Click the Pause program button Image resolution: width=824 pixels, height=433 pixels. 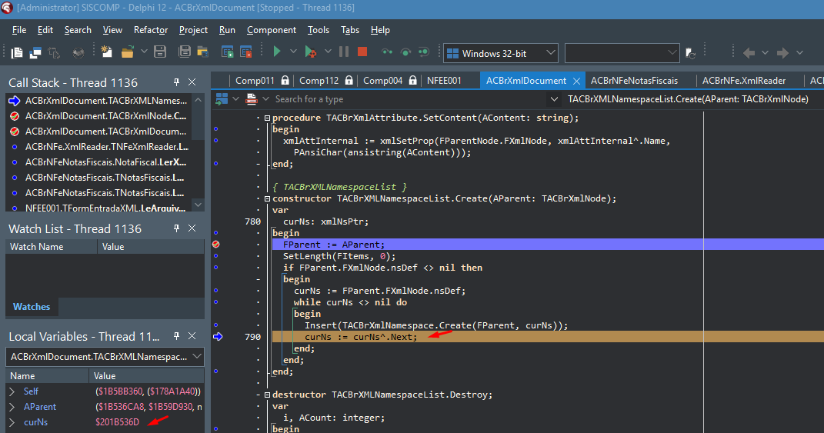(x=344, y=52)
